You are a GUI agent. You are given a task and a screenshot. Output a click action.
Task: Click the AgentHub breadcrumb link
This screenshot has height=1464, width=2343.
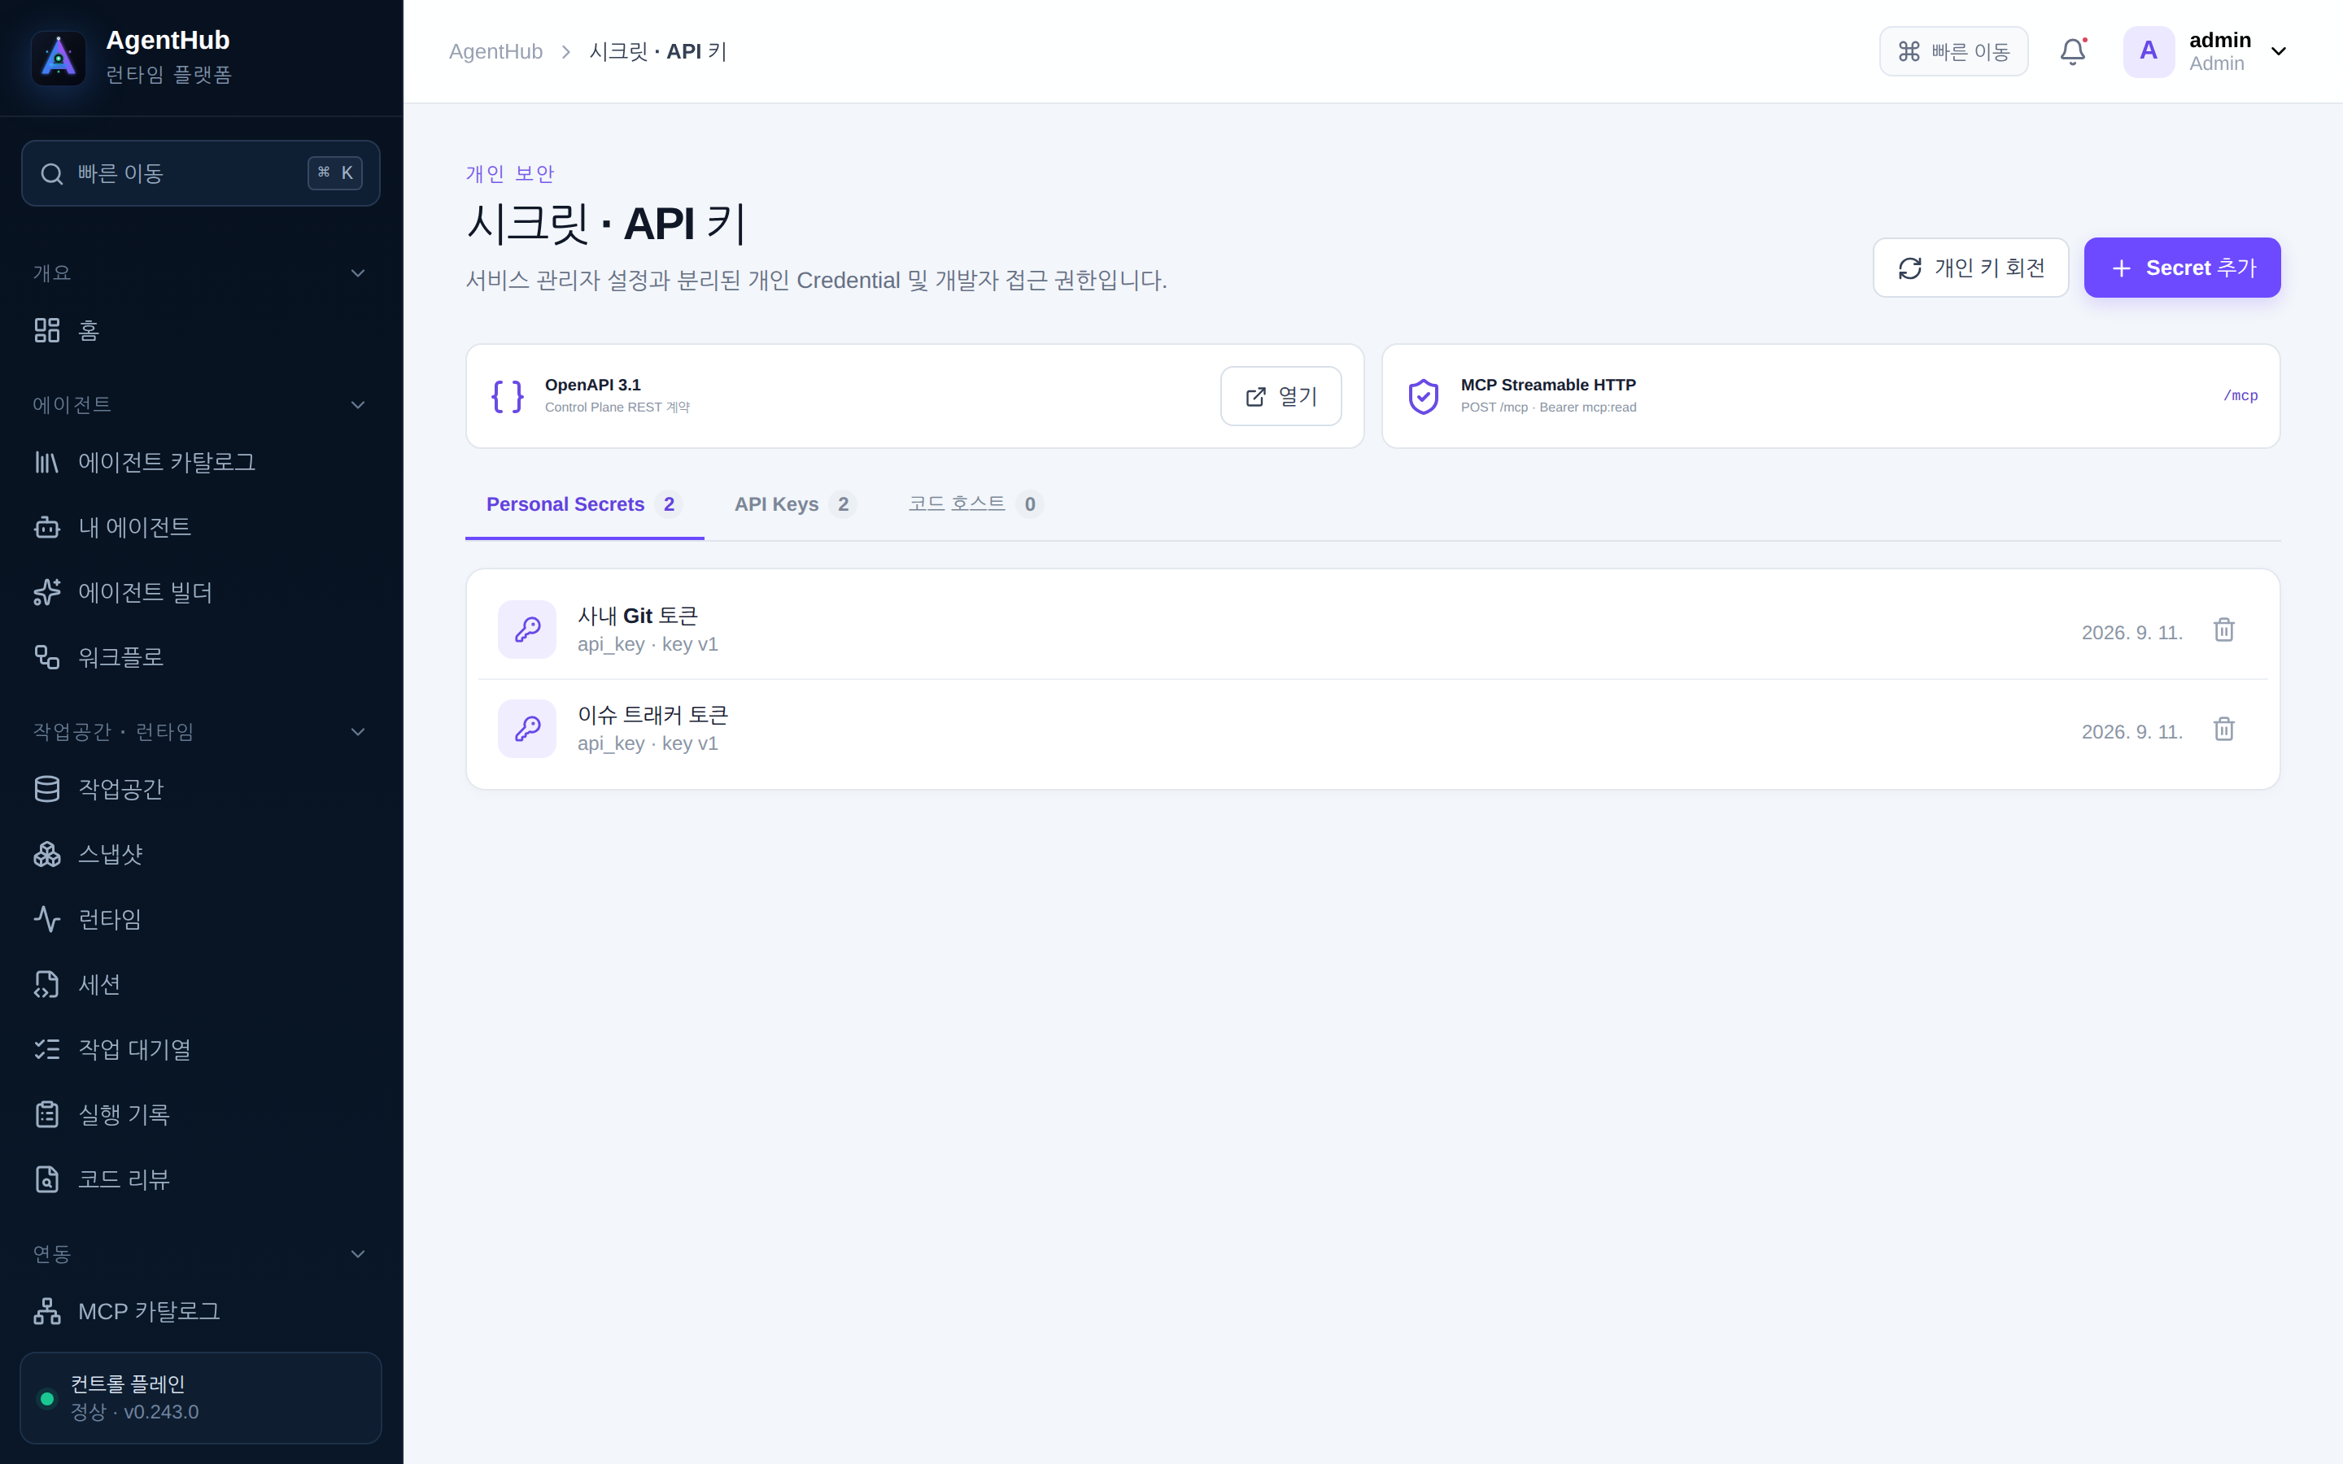pyautogui.click(x=495, y=51)
